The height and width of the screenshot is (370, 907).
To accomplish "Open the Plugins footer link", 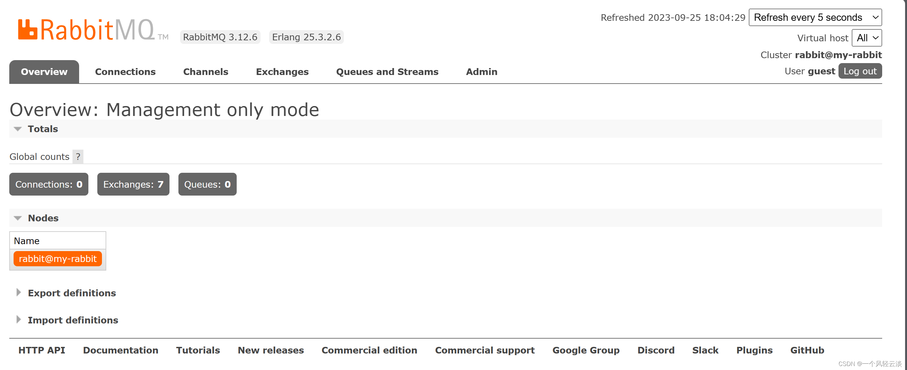I will point(754,350).
